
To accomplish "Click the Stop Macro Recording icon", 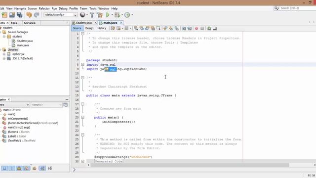I will tap(202, 29).
